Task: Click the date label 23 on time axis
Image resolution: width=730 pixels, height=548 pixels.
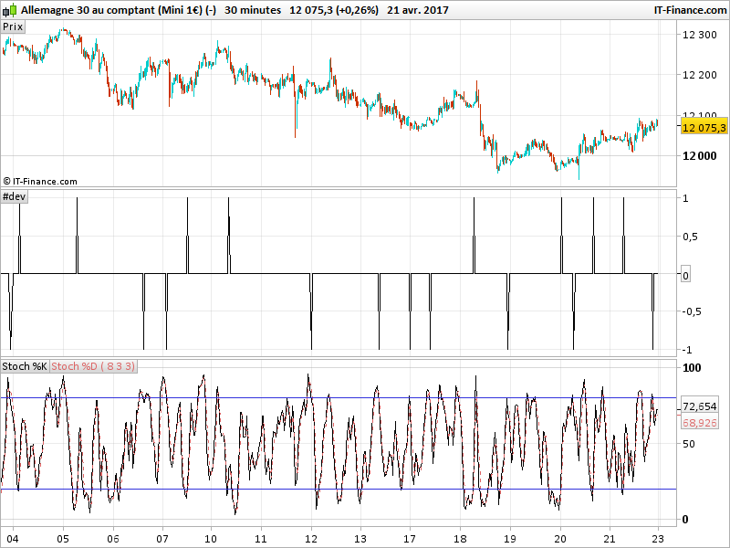Action: (658, 539)
